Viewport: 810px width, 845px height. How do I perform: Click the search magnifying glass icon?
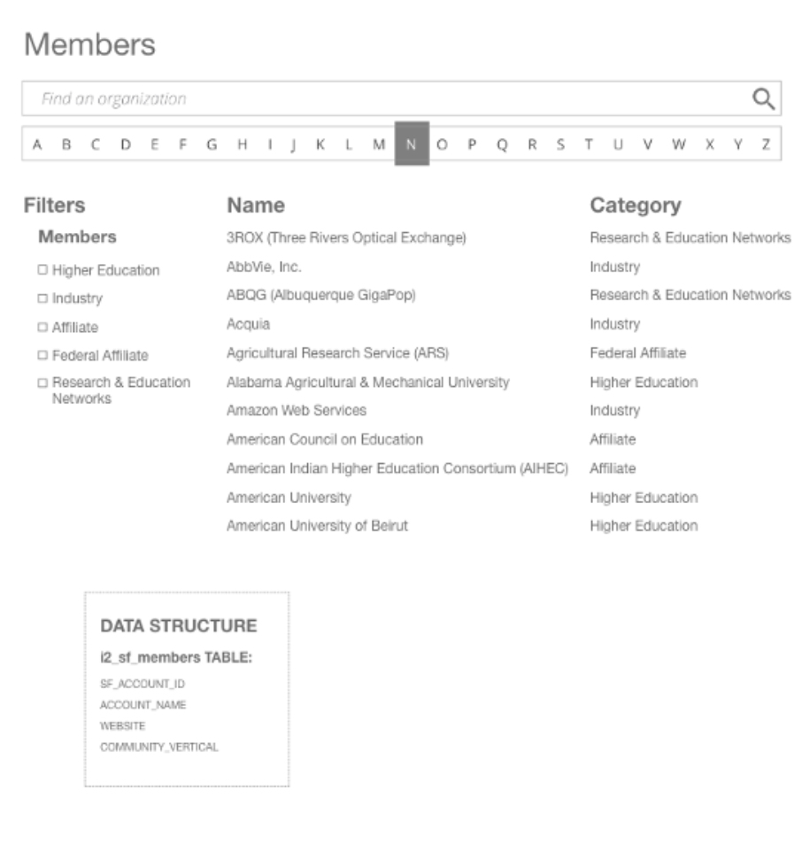coord(763,99)
